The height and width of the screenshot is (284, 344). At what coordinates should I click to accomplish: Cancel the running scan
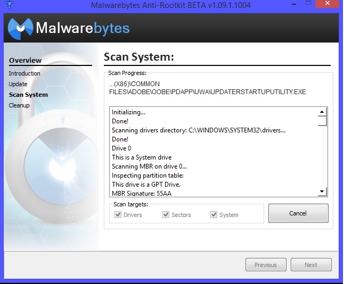coord(298,213)
